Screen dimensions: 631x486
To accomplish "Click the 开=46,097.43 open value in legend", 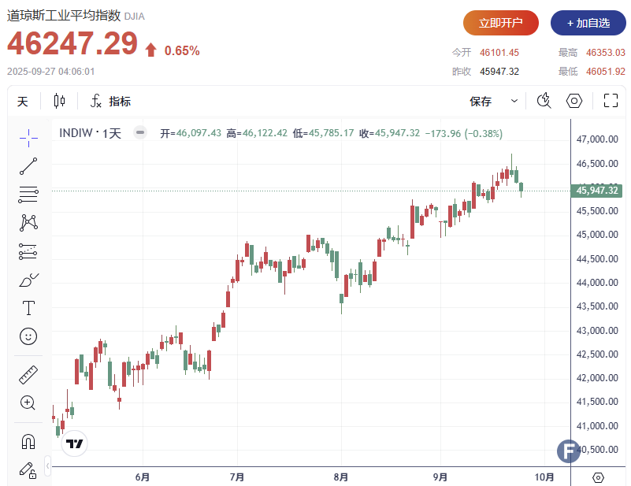I will 191,133.
